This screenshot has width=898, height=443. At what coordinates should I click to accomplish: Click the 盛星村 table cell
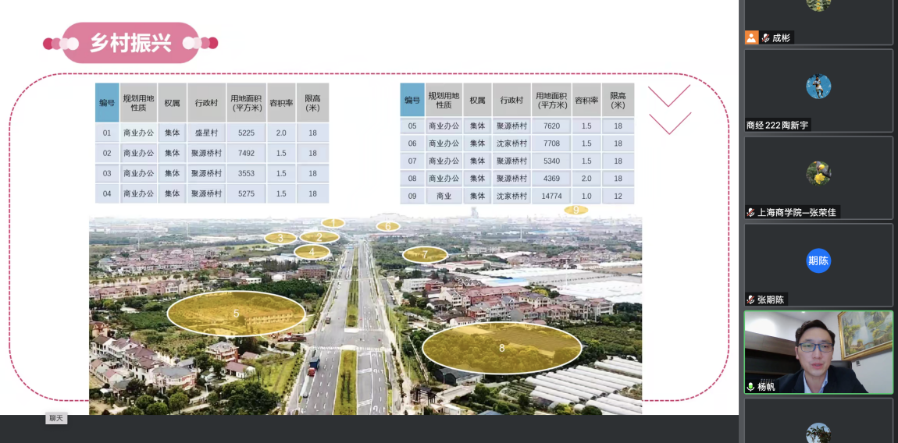point(206,133)
